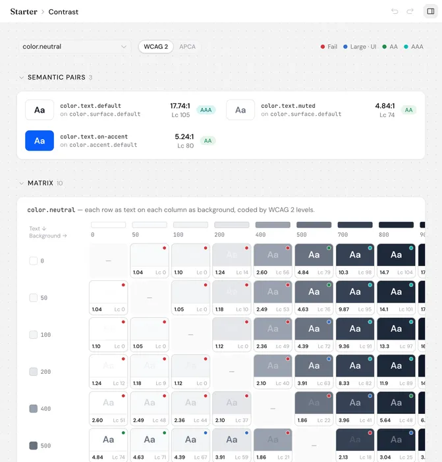Select the row 100 text swatch
This screenshot has width=442, height=462.
pos(34,335)
